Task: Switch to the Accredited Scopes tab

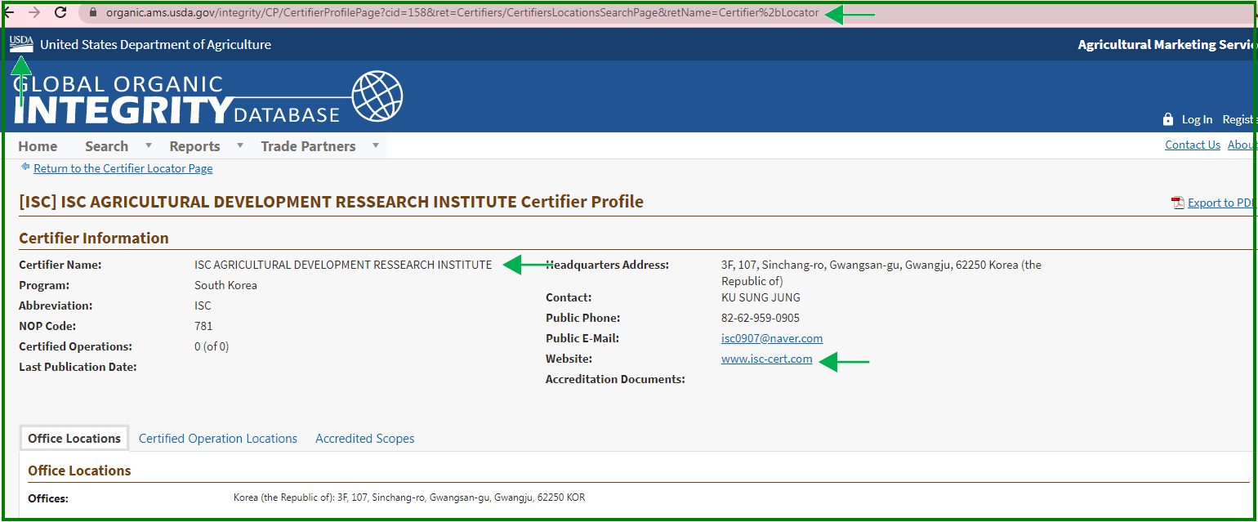Action: pyautogui.click(x=364, y=439)
